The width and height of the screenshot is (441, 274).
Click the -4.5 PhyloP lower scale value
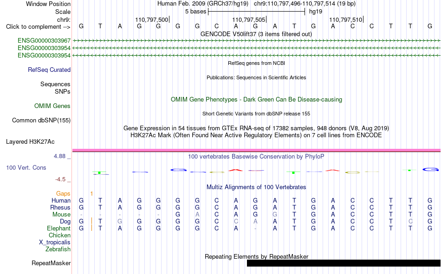pos(60,179)
